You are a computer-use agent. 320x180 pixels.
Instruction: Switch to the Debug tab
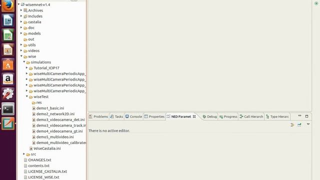click(209, 116)
